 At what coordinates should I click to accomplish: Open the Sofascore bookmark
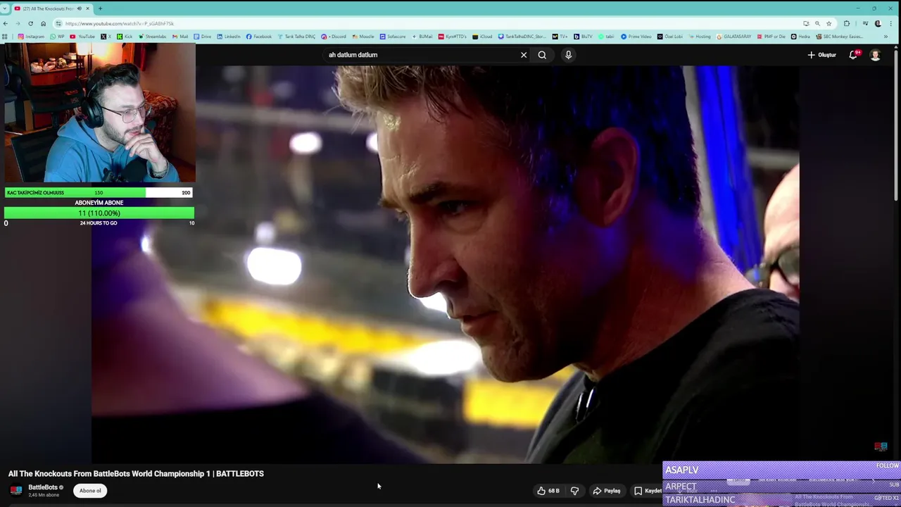click(x=393, y=37)
